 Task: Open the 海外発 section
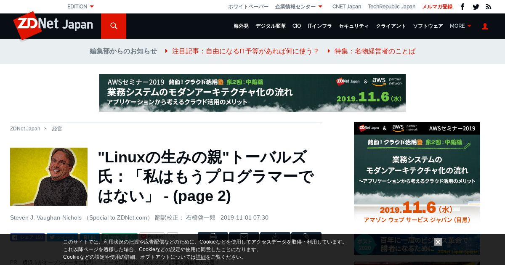[x=241, y=26]
